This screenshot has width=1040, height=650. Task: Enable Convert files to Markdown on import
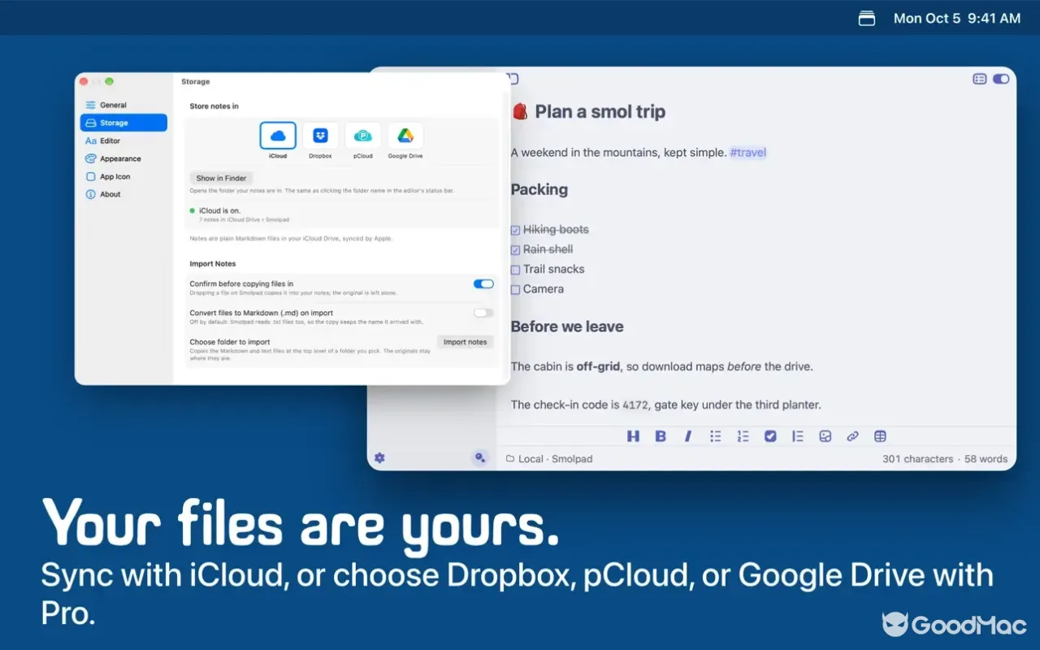[483, 313]
